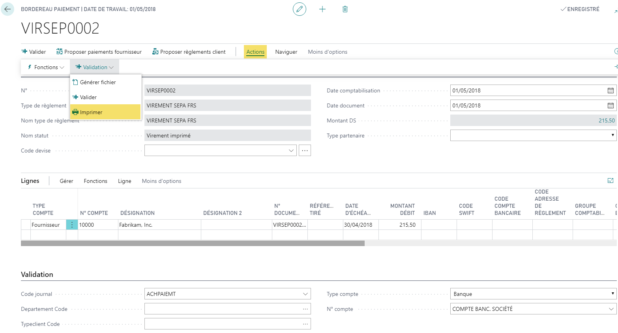
Task: Open the Naviguer tab
Action: 286,52
